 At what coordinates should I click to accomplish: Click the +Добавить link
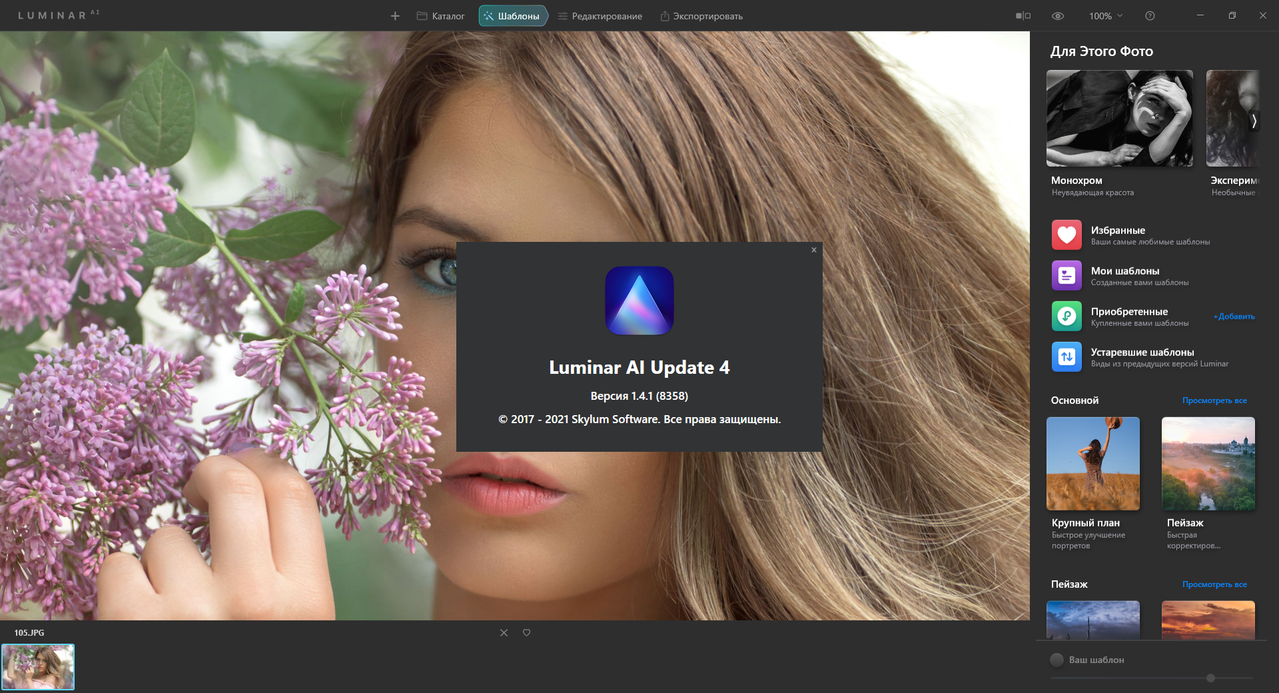tap(1234, 317)
